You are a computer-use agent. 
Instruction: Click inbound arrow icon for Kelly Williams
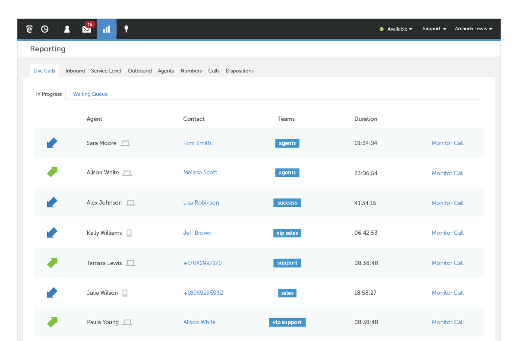pyautogui.click(x=52, y=233)
